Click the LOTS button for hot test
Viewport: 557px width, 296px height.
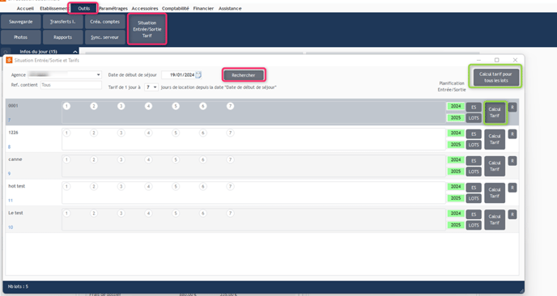474,198
